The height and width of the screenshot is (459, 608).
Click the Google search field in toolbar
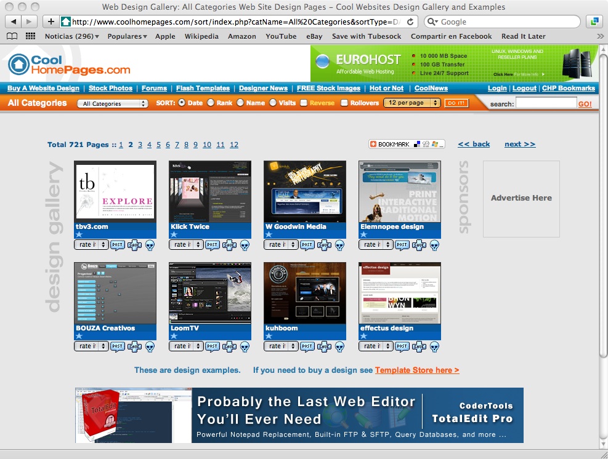502,22
